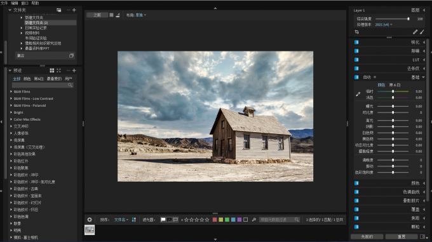Image resolution: width=432 pixels, height=242 pixels.
Task: Filter by first rating star
Action: point(187,220)
